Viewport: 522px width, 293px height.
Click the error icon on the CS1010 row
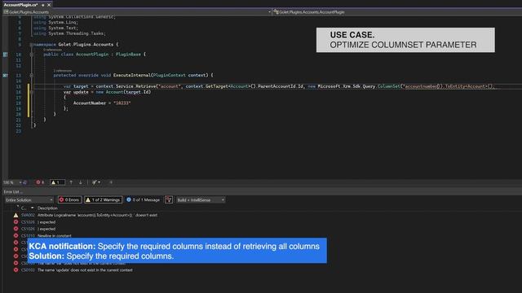click(x=15, y=236)
